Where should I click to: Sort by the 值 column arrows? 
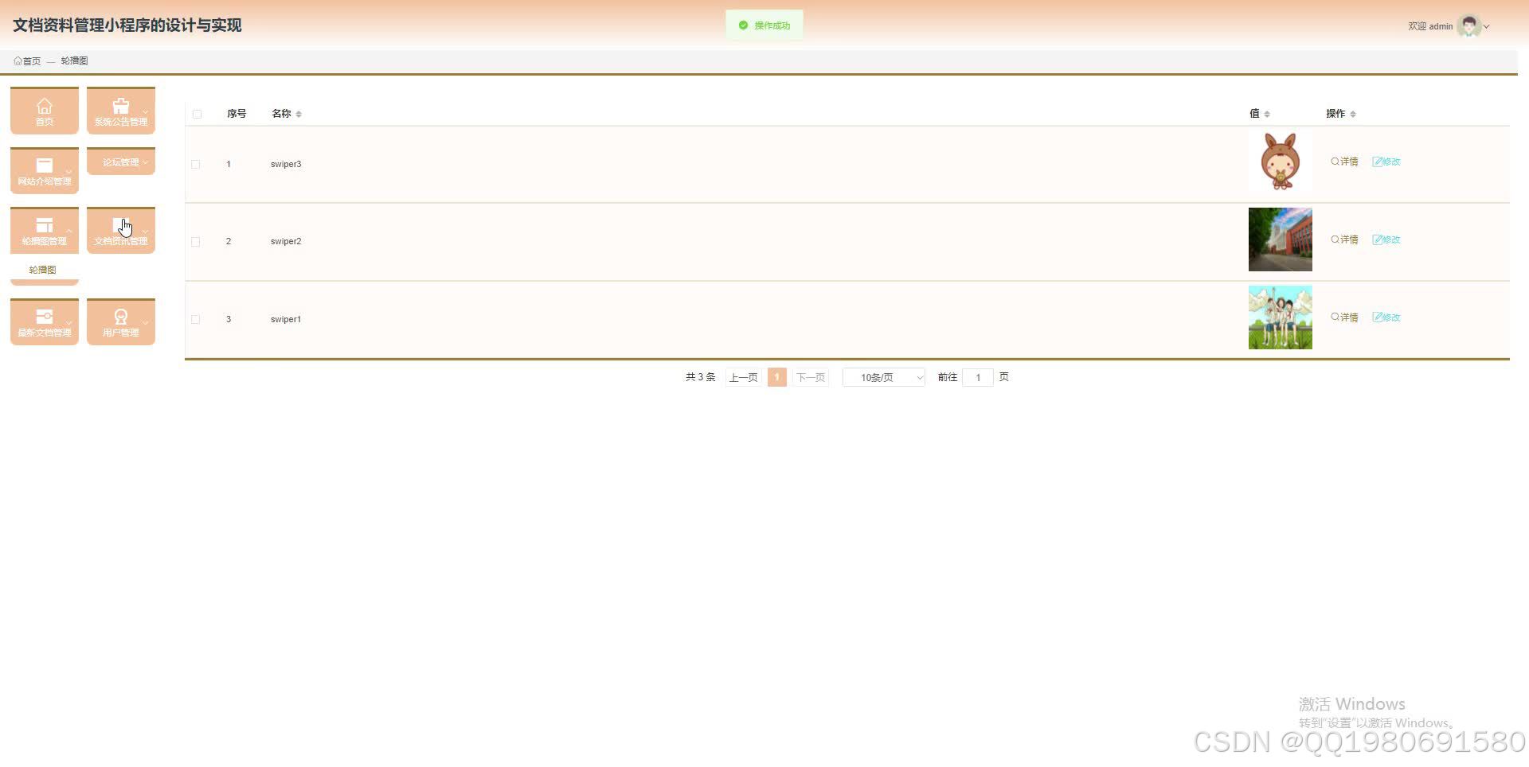pos(1267,114)
